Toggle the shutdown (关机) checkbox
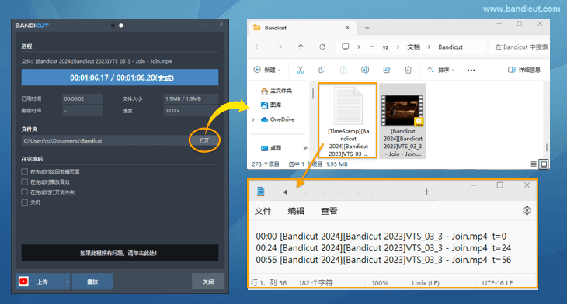The height and width of the screenshot is (304, 567). 25,202
